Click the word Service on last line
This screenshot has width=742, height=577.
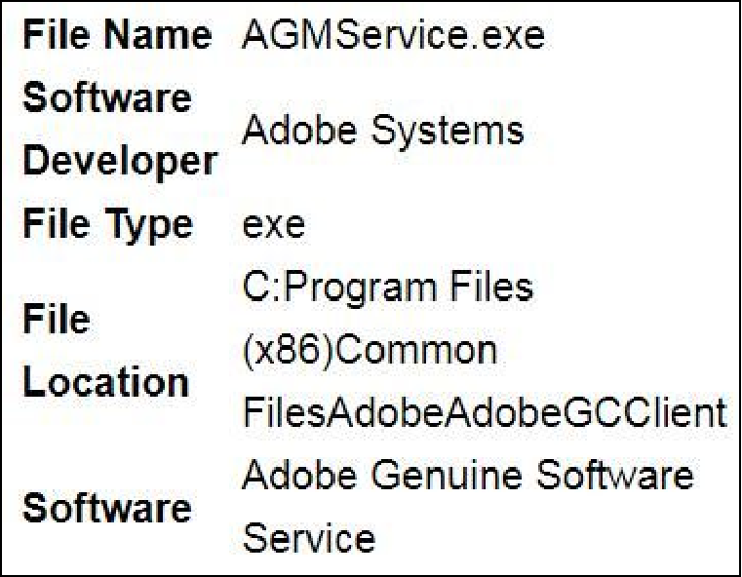tap(308, 538)
